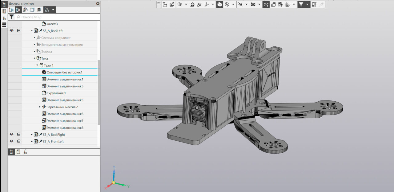Switch to the fx tab at tree bottom
This screenshot has width=394, height=192.
tap(26, 152)
